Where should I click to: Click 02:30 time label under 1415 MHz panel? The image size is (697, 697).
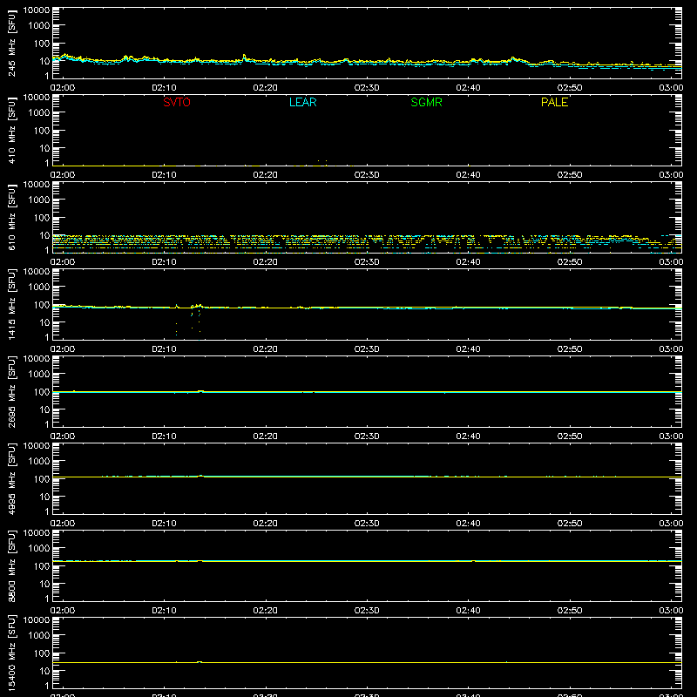pos(367,349)
